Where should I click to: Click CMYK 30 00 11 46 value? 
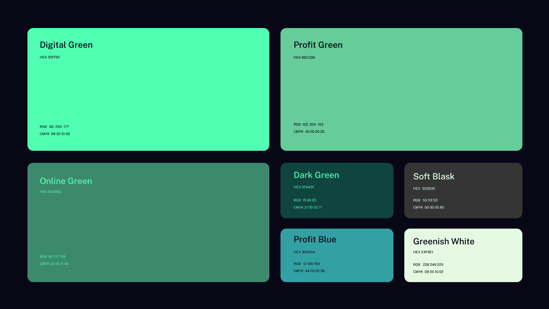54,264
